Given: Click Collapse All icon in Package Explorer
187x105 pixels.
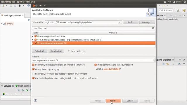Looking at the screenshot, I should [x=29, y=20].
